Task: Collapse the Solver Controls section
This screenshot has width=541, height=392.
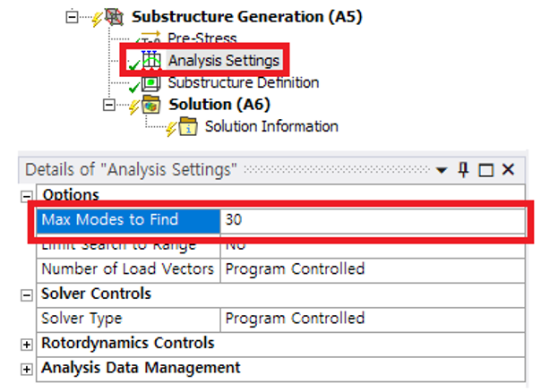Action: tap(27, 294)
